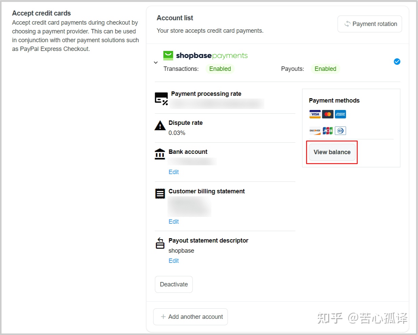Click the Payment processing rate card icon
This screenshot has height=335, width=418.
click(161, 99)
